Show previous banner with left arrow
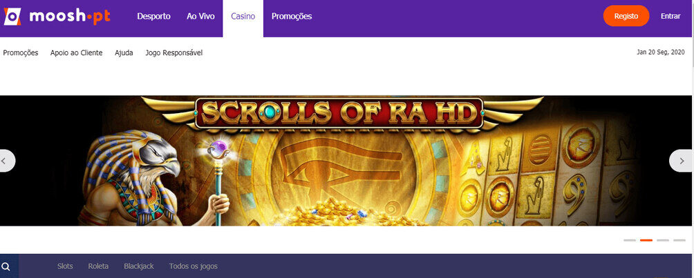This screenshot has height=278, width=694. (x=6, y=161)
